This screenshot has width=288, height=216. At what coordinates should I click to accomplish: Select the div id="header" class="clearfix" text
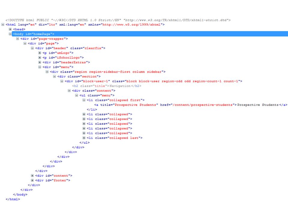(x=70, y=48)
